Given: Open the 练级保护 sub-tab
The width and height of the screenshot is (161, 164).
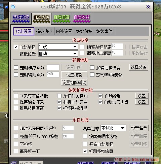Looking at the screenshot, I should (84, 31).
